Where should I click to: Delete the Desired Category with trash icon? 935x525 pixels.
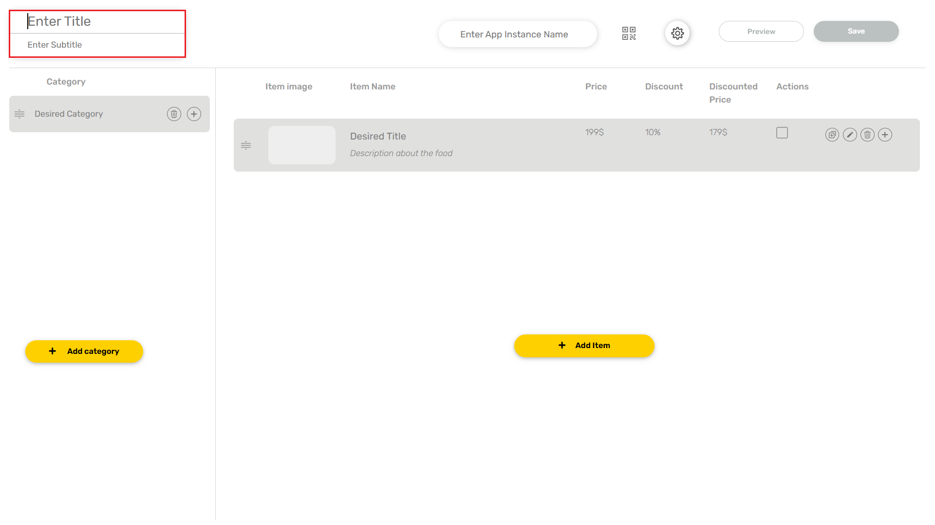tap(174, 114)
